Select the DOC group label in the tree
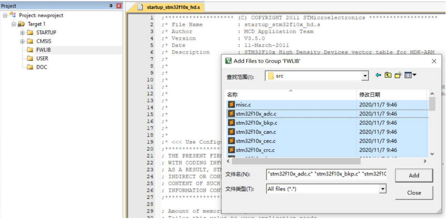The width and height of the screenshot is (447, 219). pyautogui.click(x=41, y=67)
